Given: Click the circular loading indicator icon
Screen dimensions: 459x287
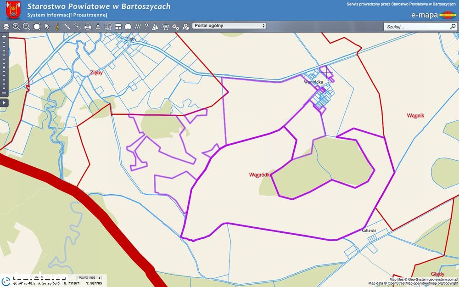Looking at the screenshot, I should tap(6, 281).
